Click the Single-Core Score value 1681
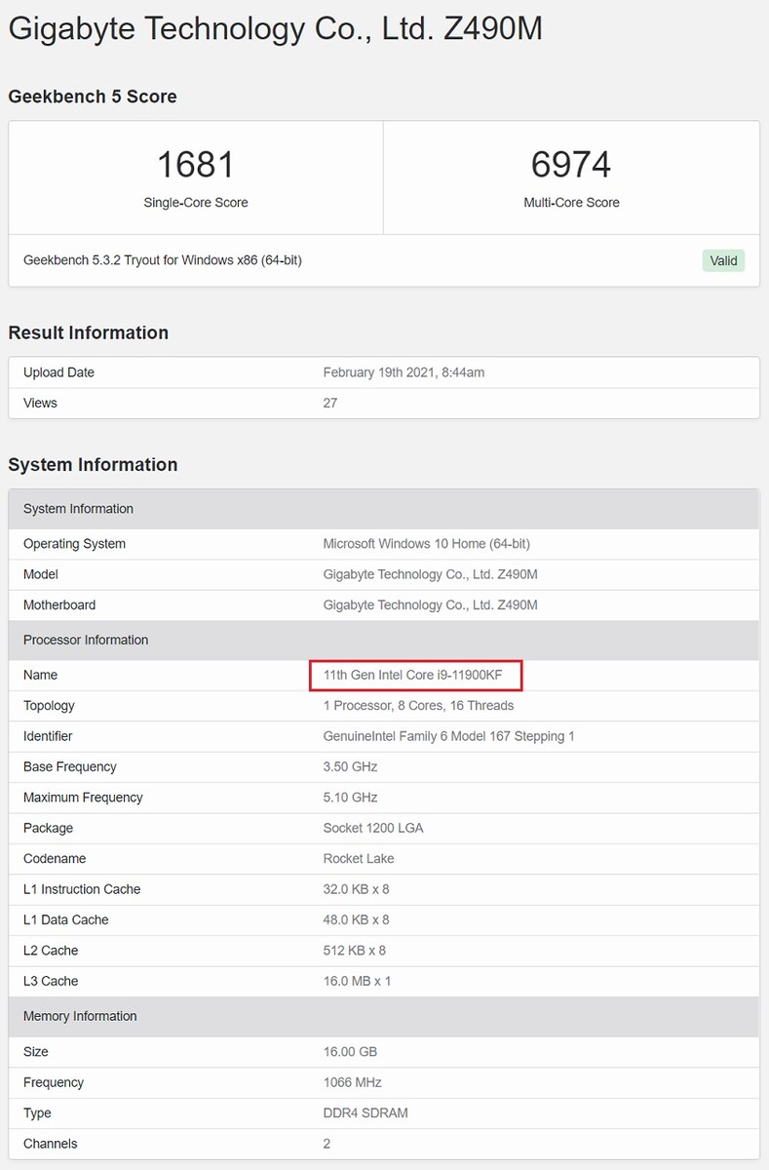This screenshot has width=769, height=1170. pos(196,164)
